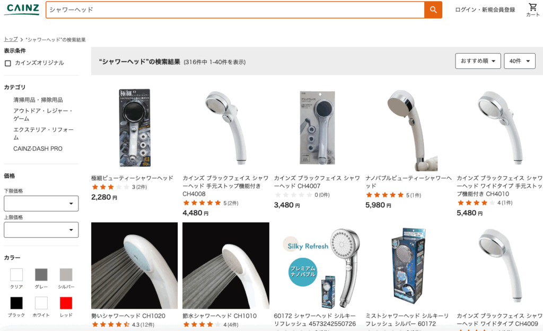
Task: Select 清掃用品・掃除用品 category
Action: coord(38,100)
